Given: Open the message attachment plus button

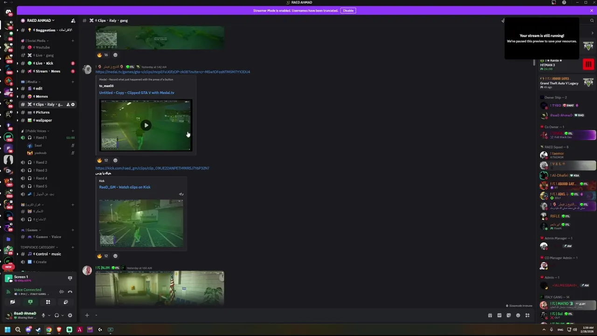Looking at the screenshot, I should pyautogui.click(x=87, y=315).
